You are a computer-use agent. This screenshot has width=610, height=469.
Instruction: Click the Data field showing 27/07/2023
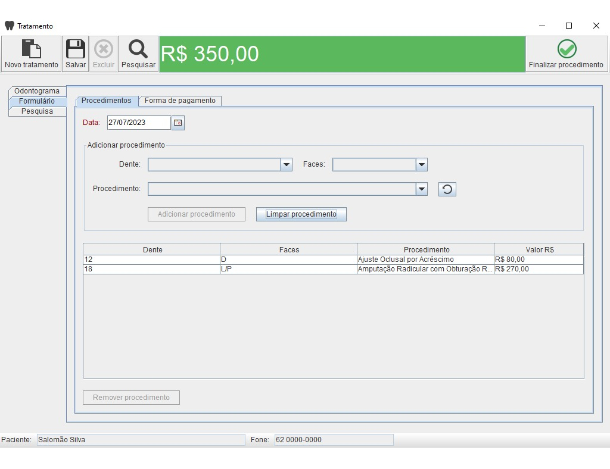[x=139, y=123]
